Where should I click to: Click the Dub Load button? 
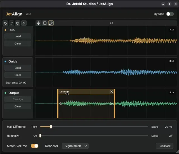tap(18, 36)
